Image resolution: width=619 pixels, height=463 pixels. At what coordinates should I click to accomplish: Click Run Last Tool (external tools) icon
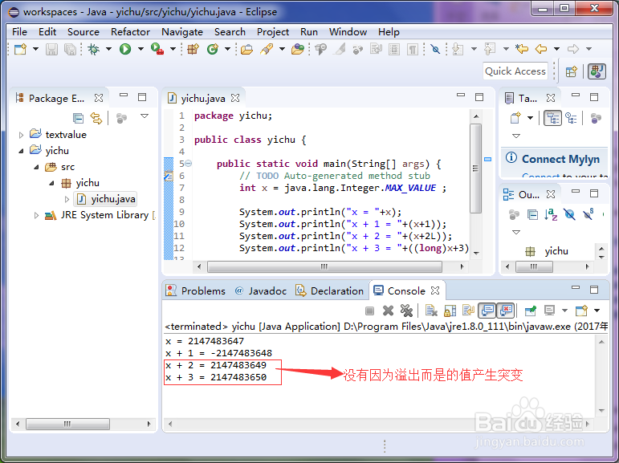tap(157, 49)
